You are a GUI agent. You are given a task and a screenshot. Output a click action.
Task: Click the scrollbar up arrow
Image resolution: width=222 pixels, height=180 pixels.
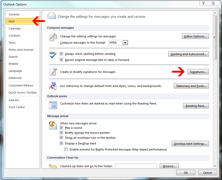[x=215, y=13]
